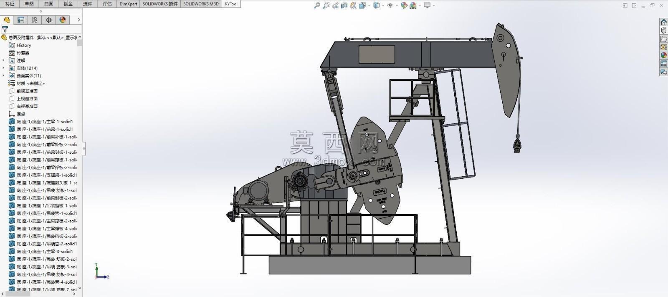This screenshot has height=297, width=668.
Task: Open the DisplayManager color sphere tab
Action: [x=63, y=20]
